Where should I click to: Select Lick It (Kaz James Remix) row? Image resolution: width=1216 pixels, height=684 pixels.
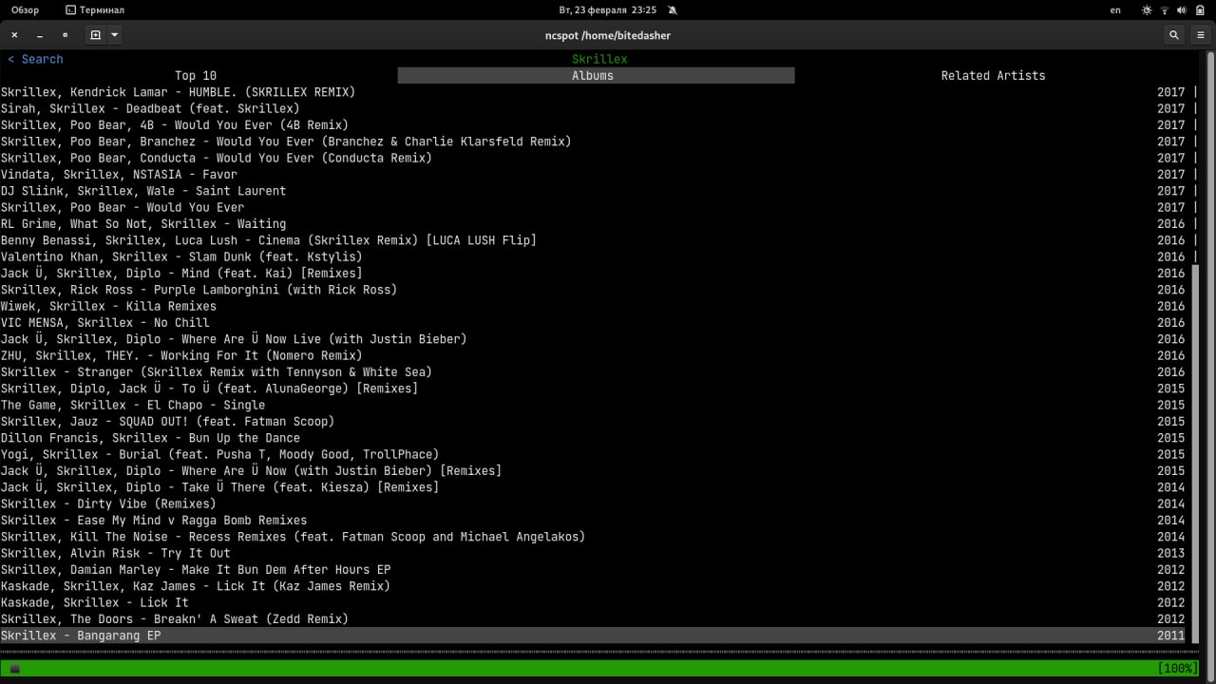click(x=593, y=586)
